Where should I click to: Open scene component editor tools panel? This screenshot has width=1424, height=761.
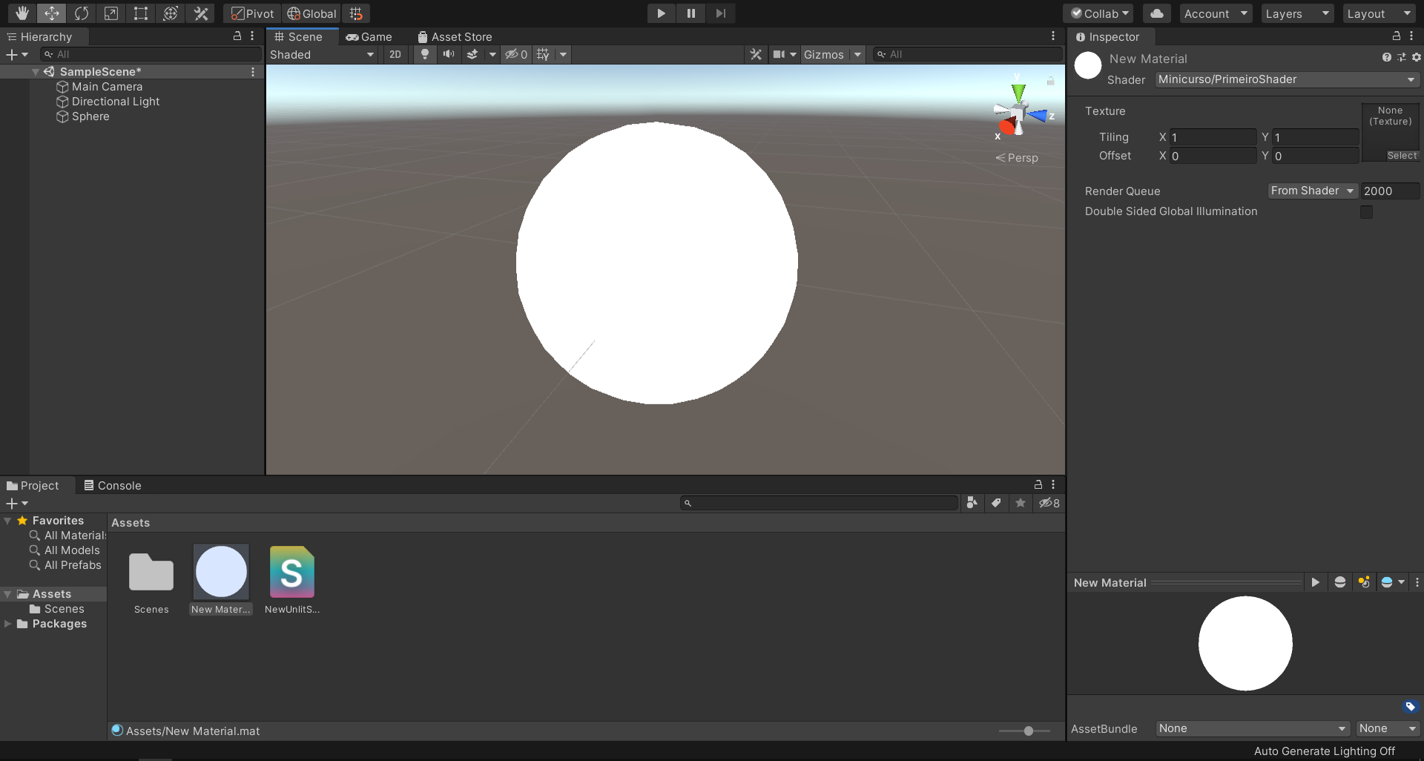coord(756,54)
